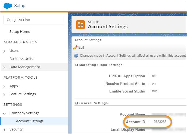The width and height of the screenshot is (187, 134).
Task: Select the Account ID value 10723288
Action: pos(159,122)
